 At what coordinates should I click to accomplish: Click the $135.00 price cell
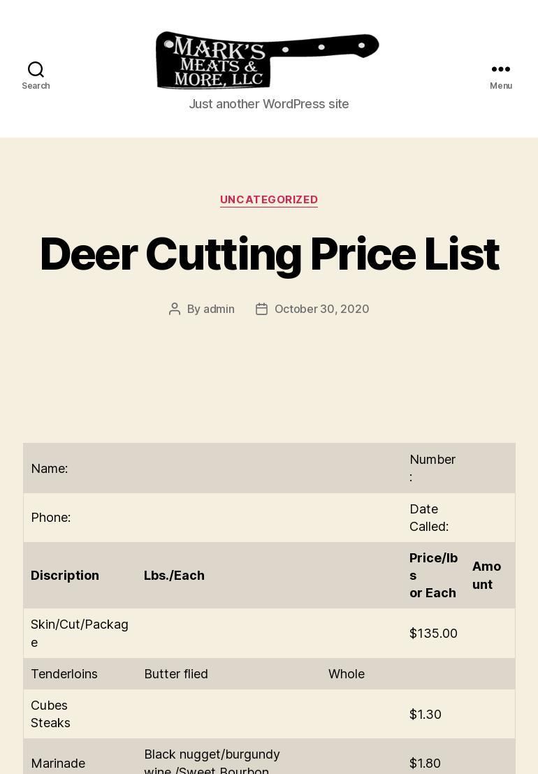[x=433, y=633]
